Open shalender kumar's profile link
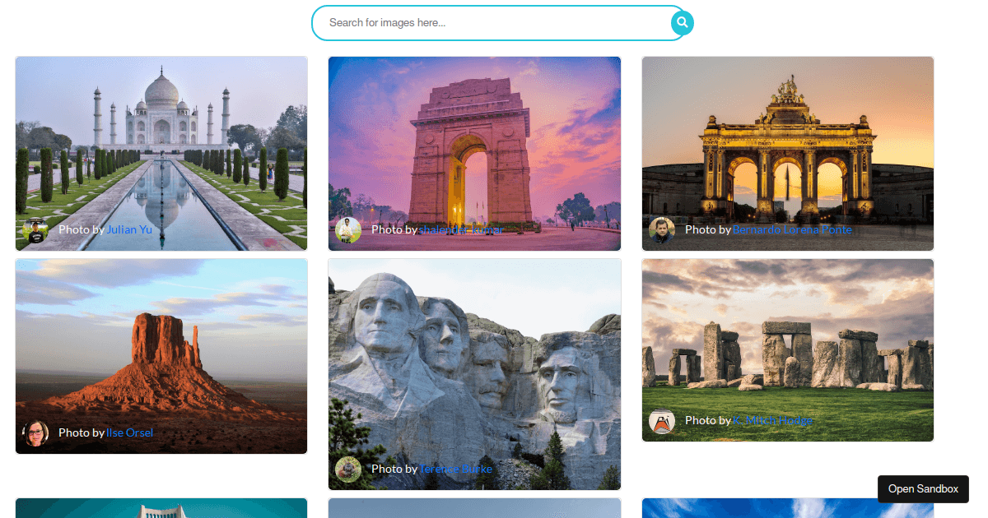Screen dimensions: 988x518 pos(461,229)
